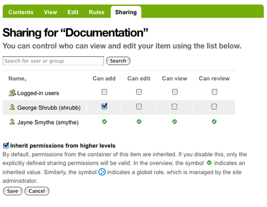
Task: Click Jayne Smythe's inherited Can add checkmark
Action: coord(104,121)
